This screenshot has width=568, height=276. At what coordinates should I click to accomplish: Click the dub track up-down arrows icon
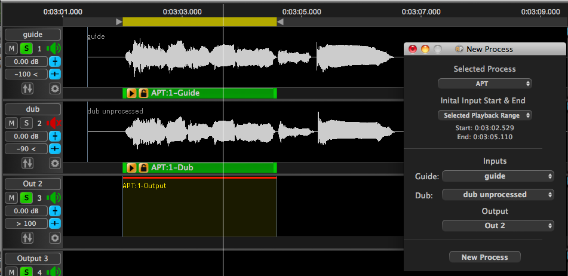tap(27, 163)
